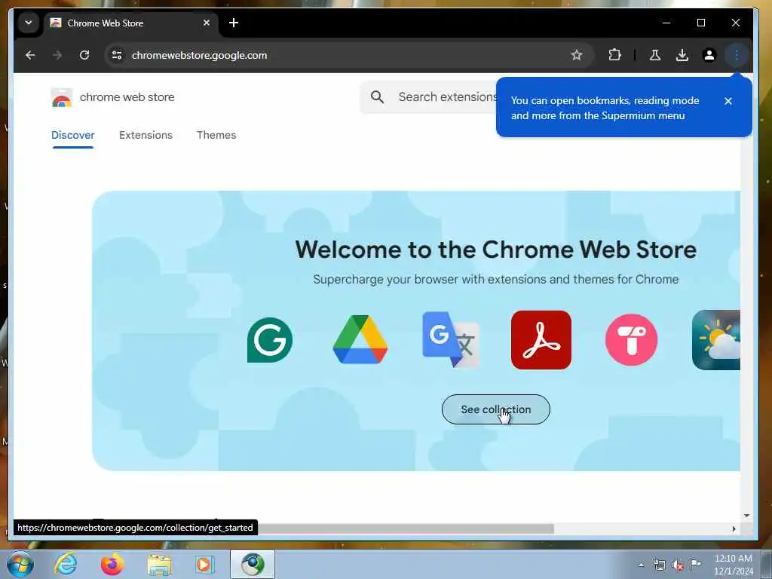Launch Firefox from the taskbar
Image resolution: width=772 pixels, height=579 pixels.
coord(112,564)
